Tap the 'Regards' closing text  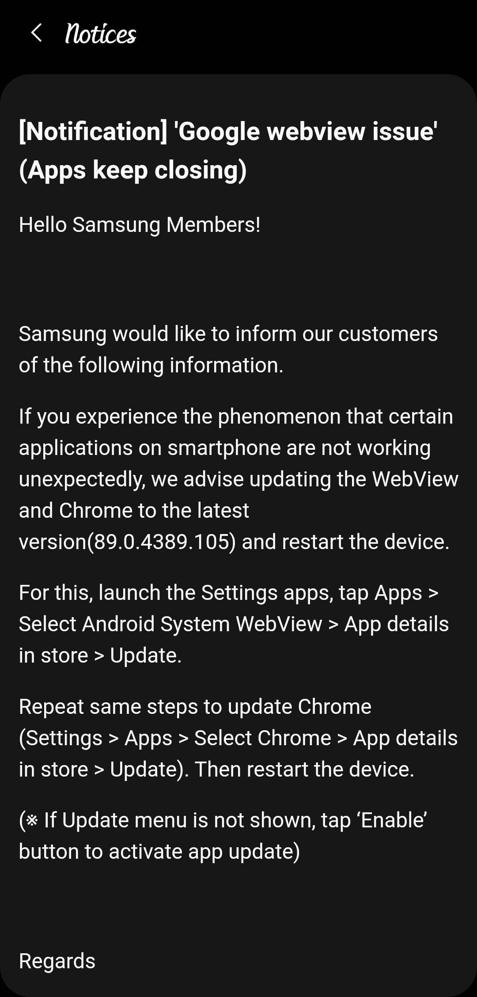(57, 961)
